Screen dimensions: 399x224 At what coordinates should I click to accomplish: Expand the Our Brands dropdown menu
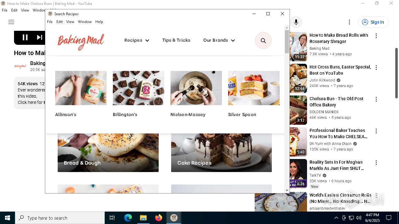pos(219,40)
